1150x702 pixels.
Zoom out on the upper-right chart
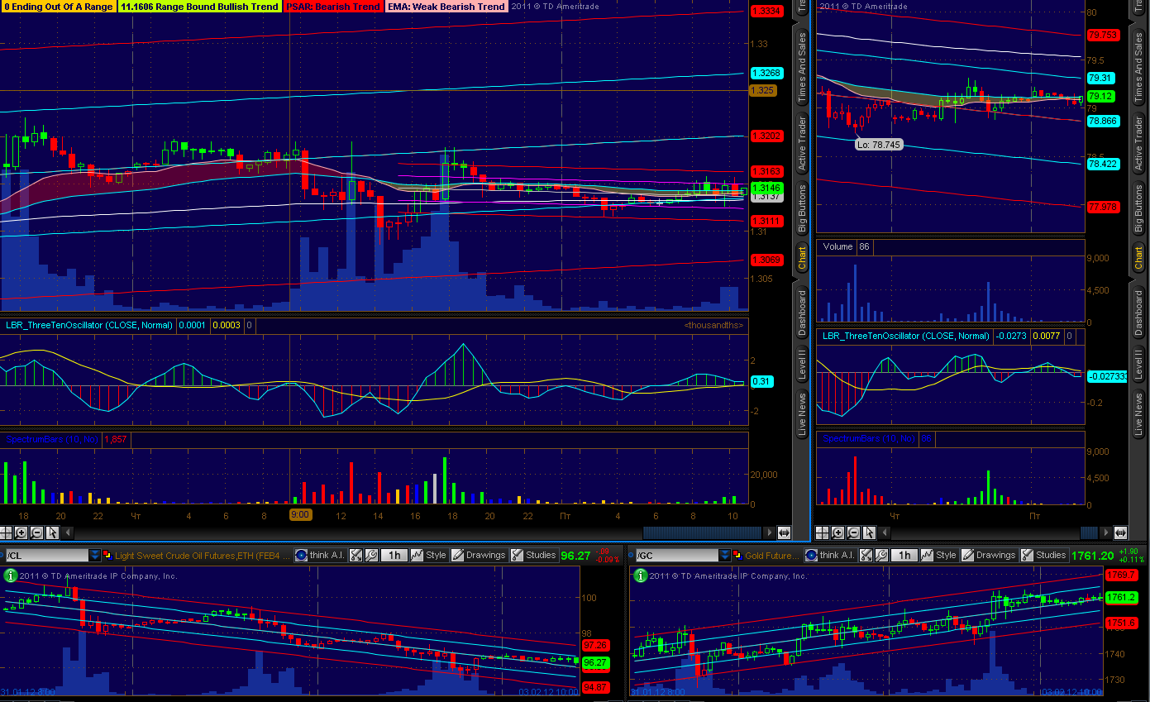[x=853, y=532]
